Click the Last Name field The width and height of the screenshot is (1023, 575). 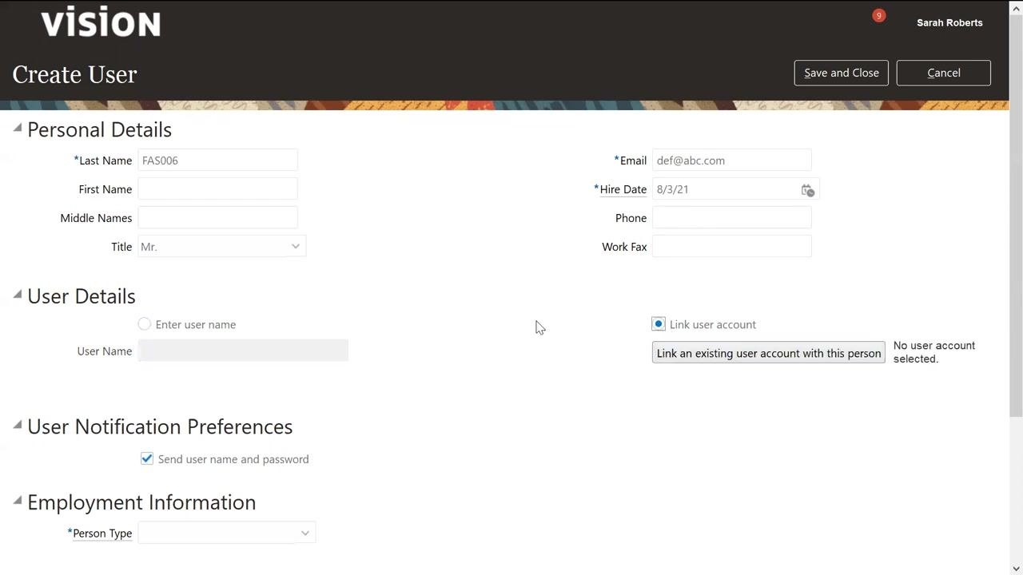click(217, 161)
